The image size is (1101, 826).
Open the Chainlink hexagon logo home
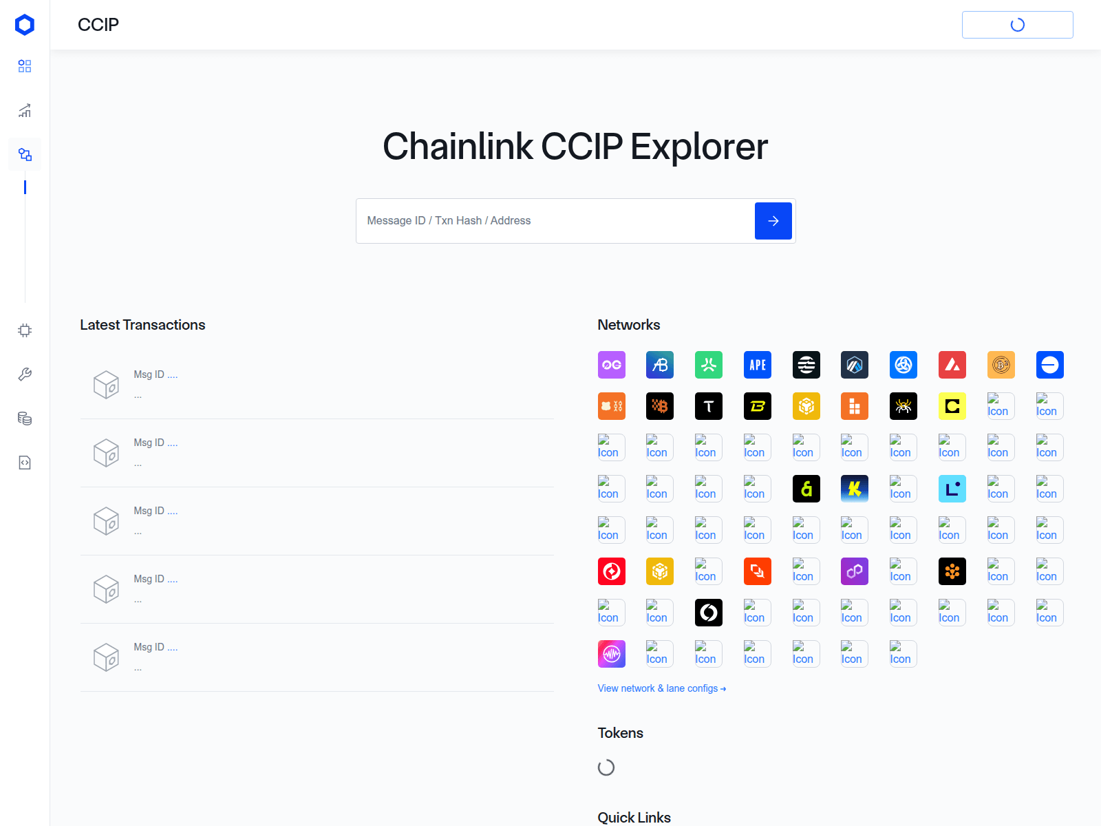click(x=25, y=25)
